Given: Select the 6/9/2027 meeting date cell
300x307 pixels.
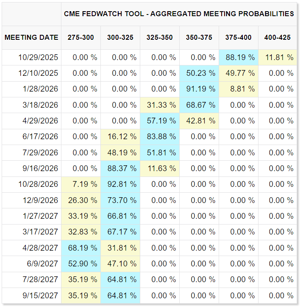Looking at the screenshot, I should coord(41,264).
